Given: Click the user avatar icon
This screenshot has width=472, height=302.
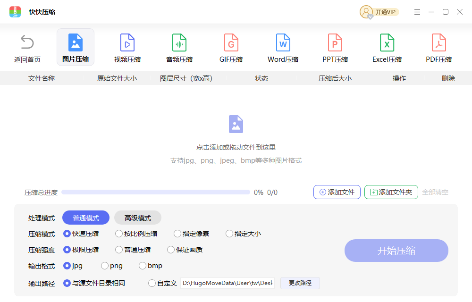Looking at the screenshot, I should tap(366, 12).
